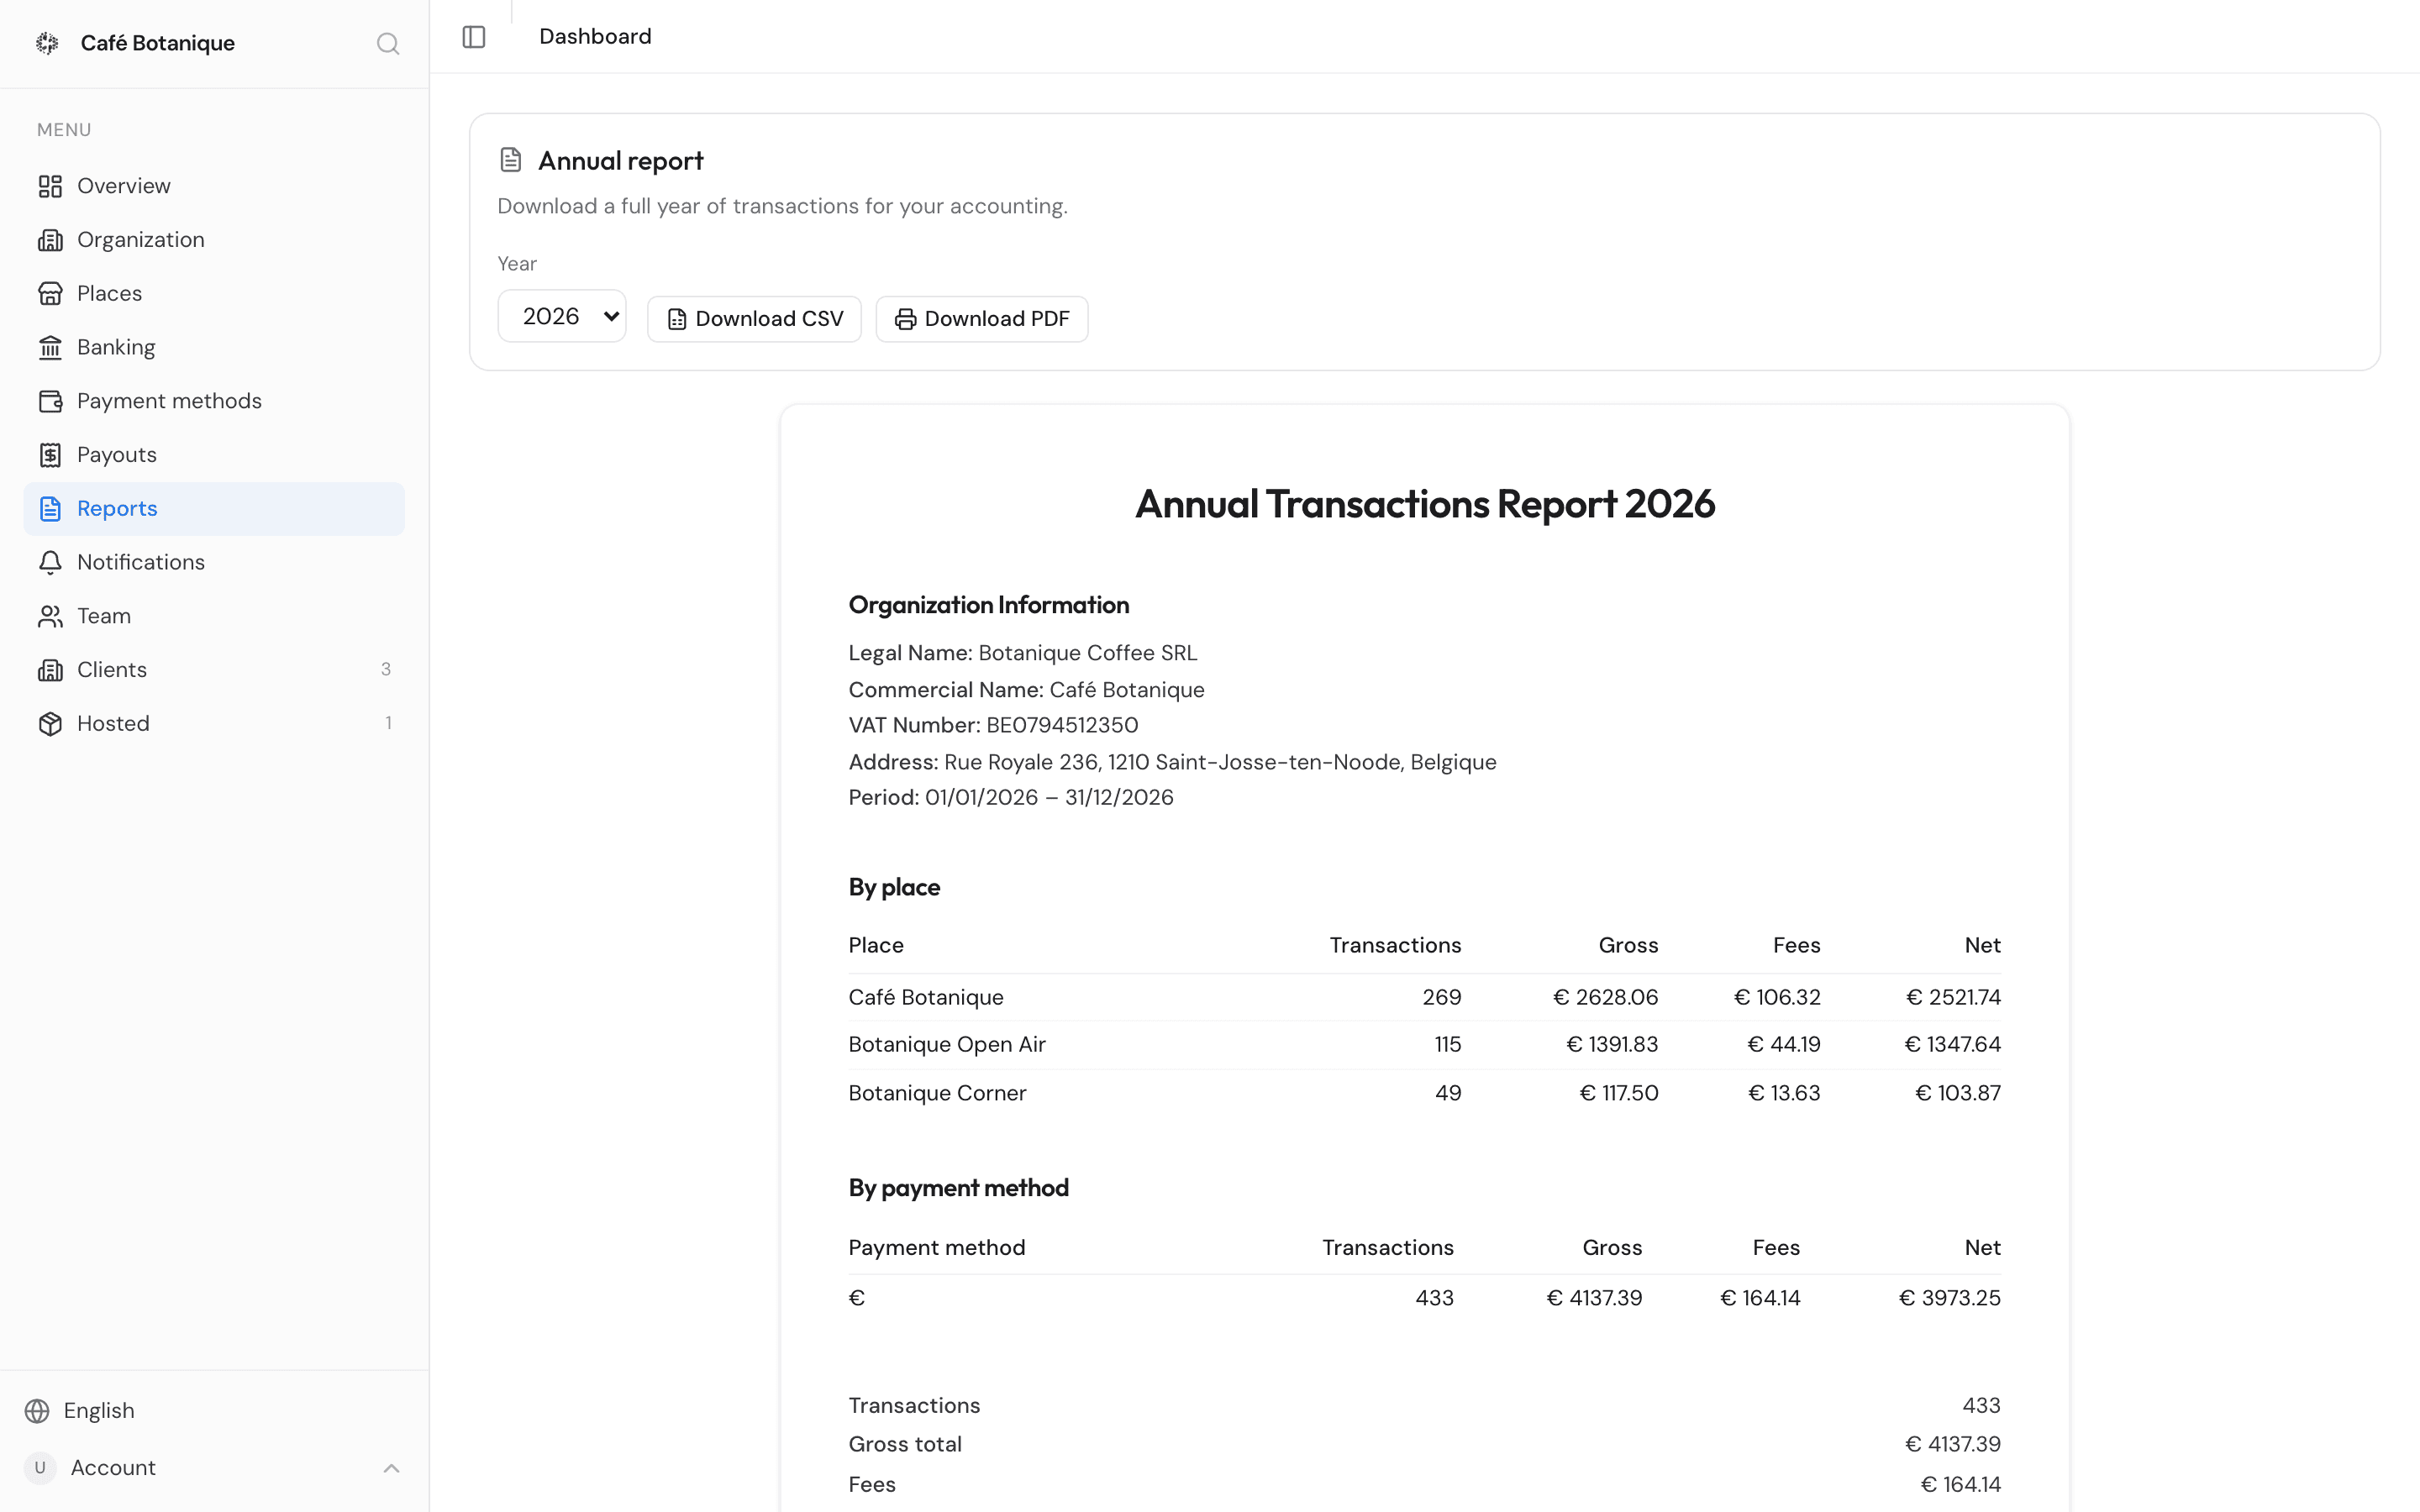Go to Banking section
2420x1512 pixels.
pyautogui.click(x=214, y=348)
